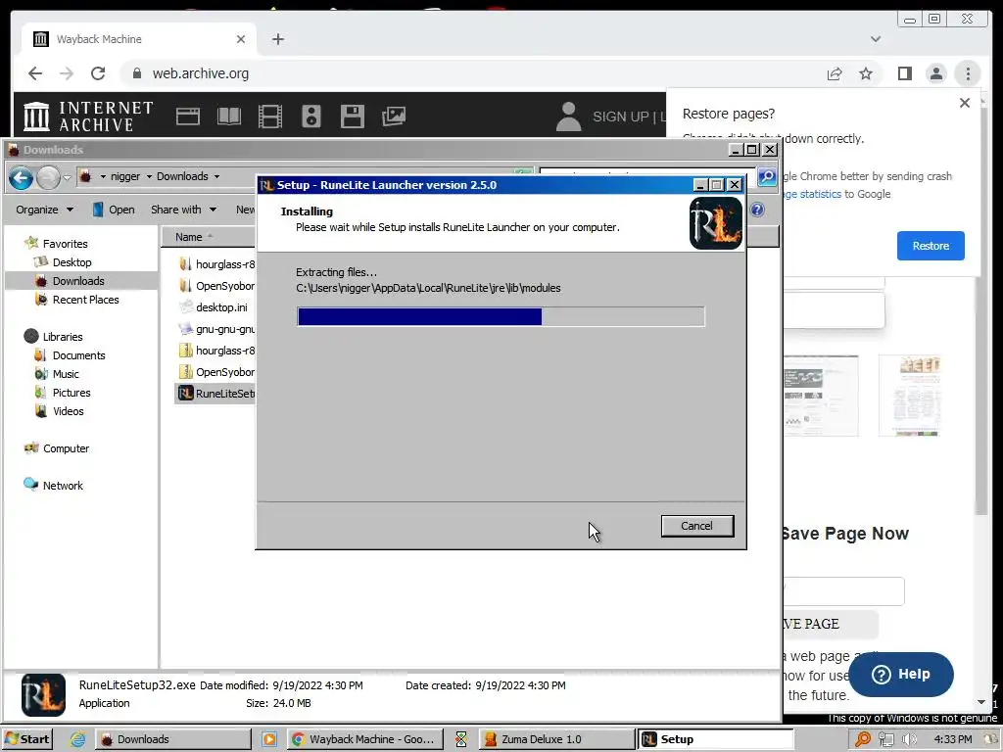Bookmark this page with the star icon

click(x=866, y=73)
